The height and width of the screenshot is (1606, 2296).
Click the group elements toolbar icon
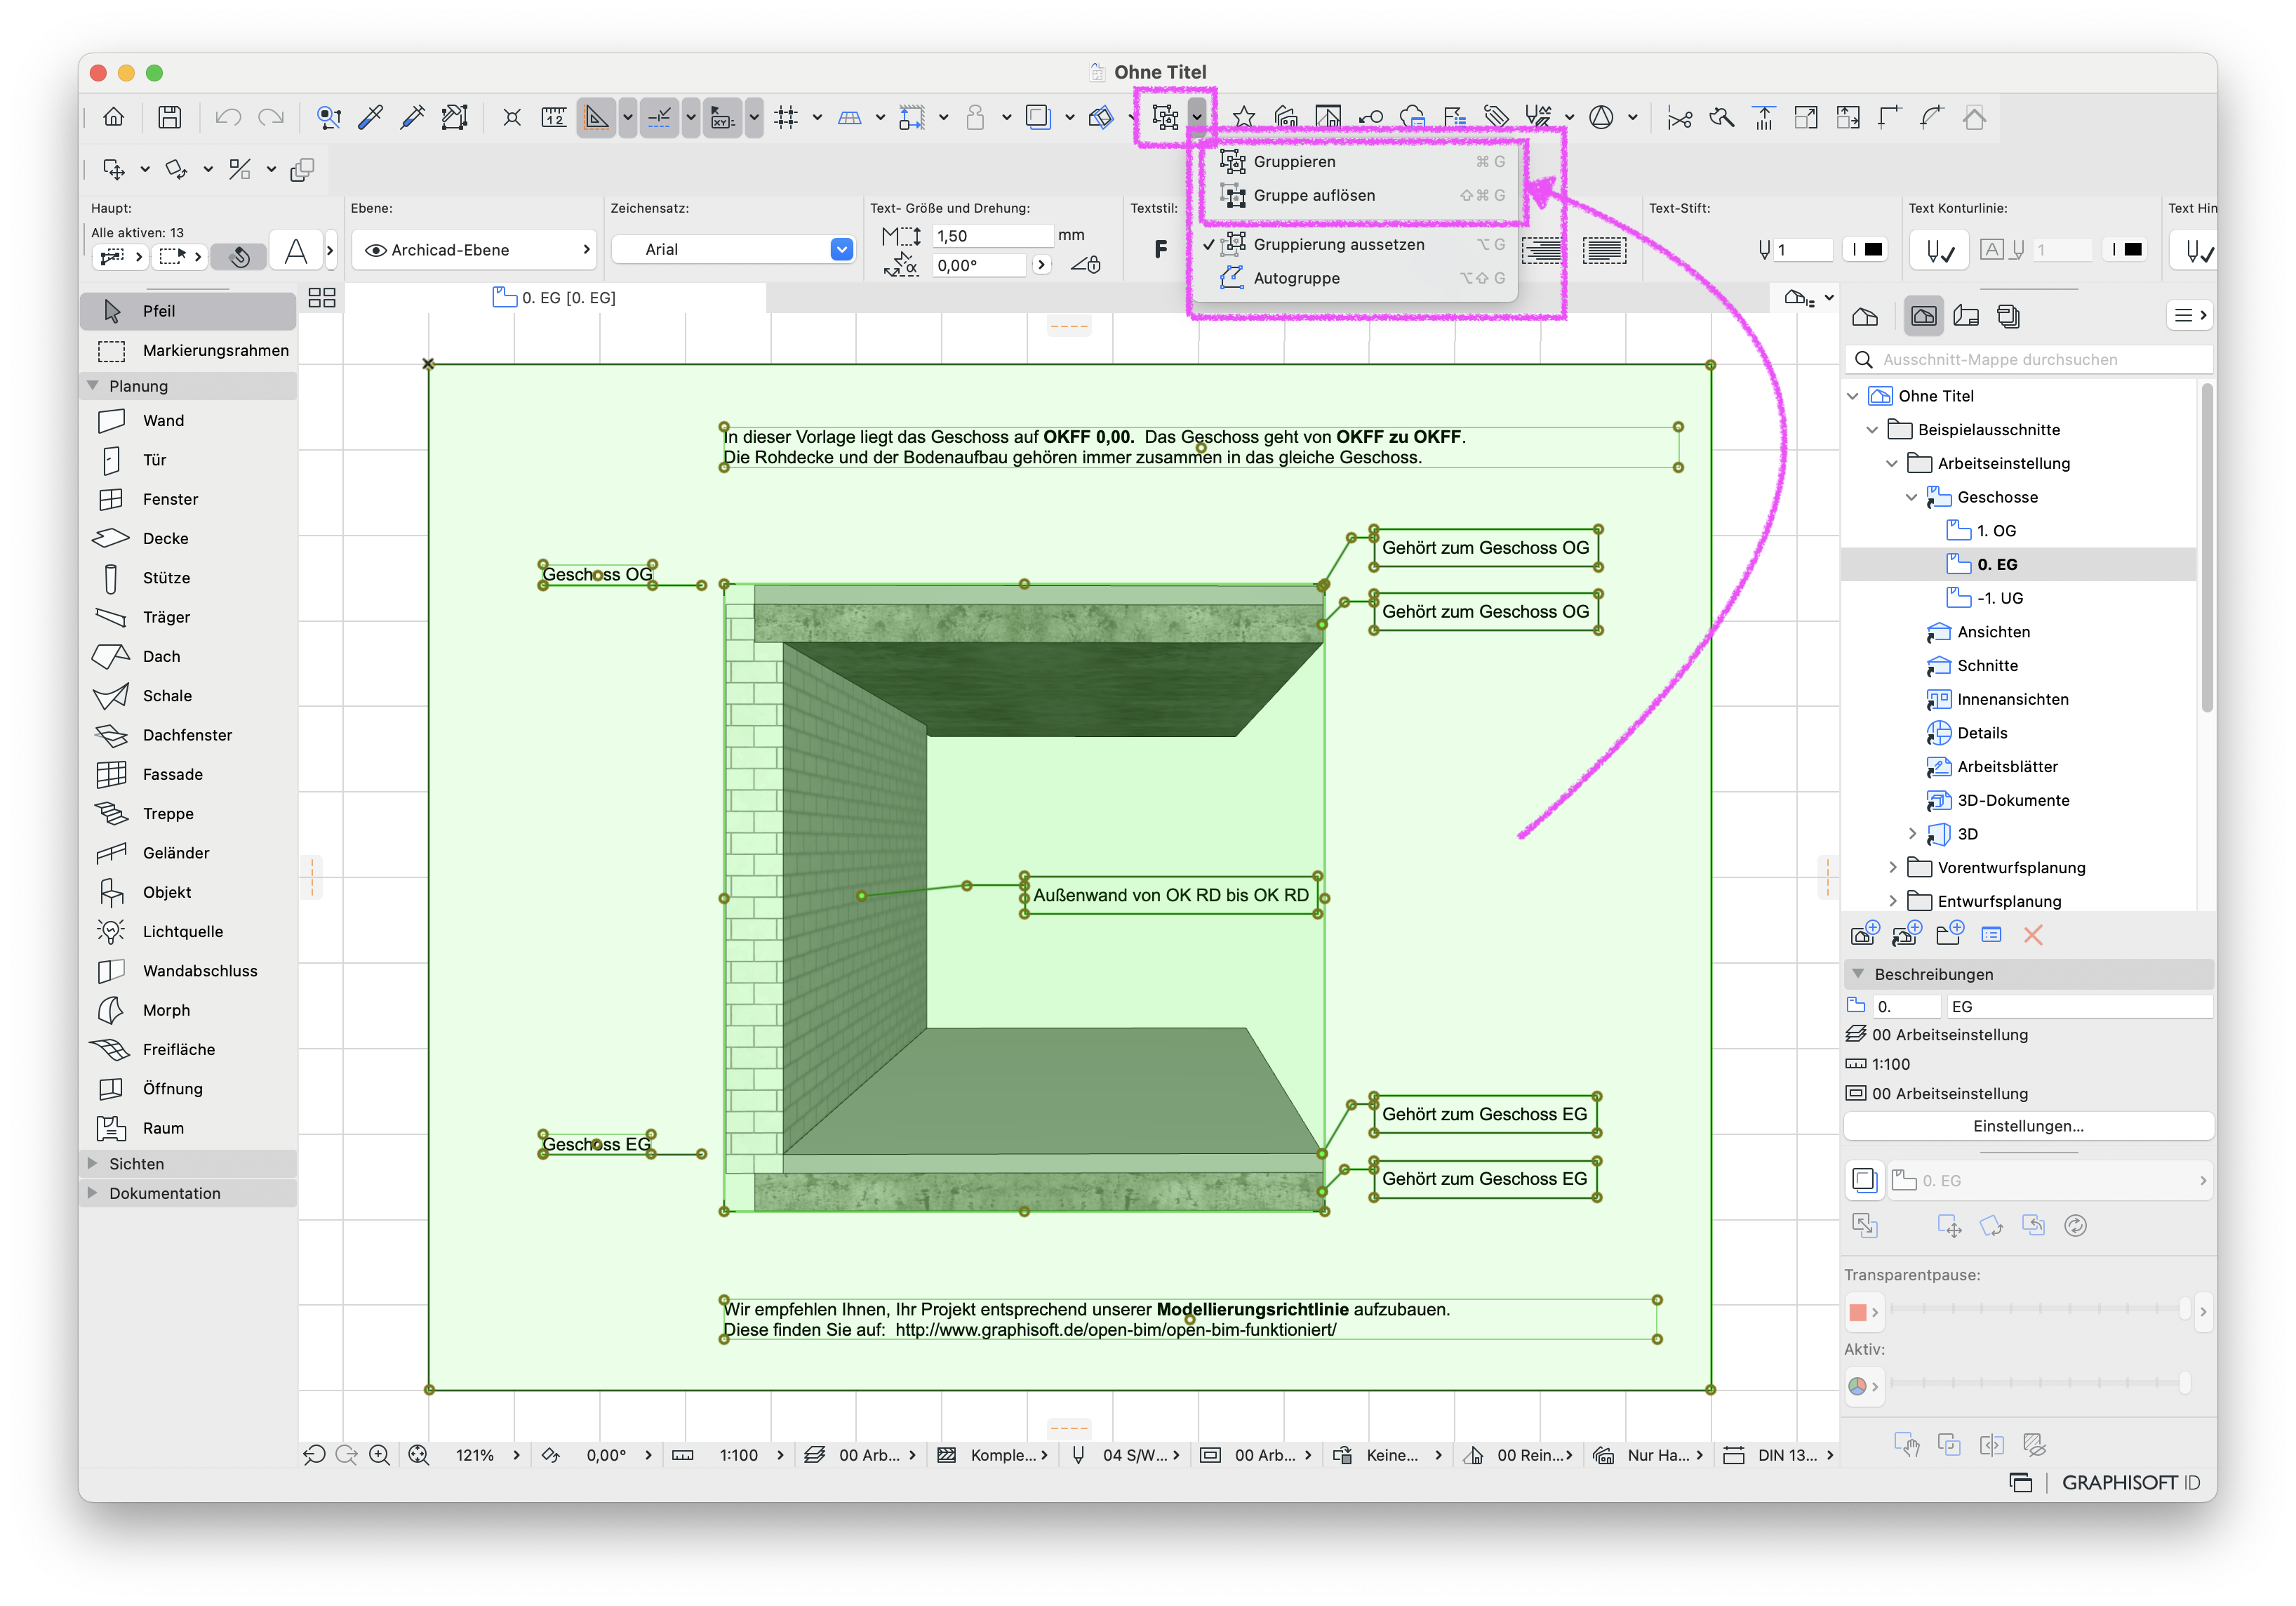1165,118
